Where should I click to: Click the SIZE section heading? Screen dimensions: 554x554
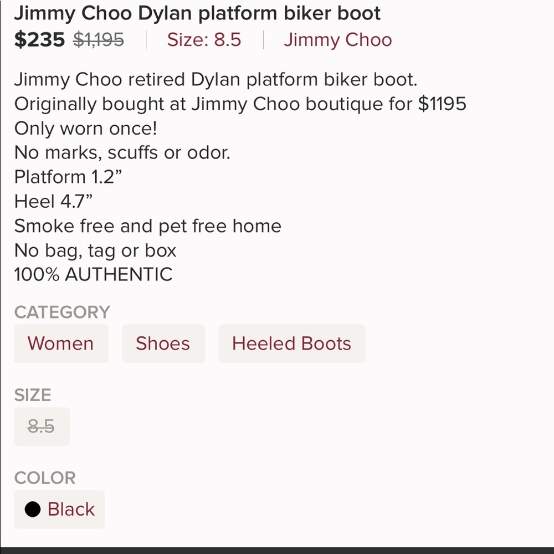(32, 395)
